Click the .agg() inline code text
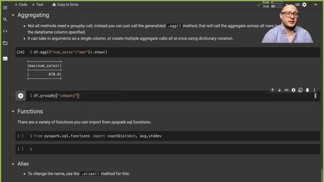Image resolution: width=324 pixels, height=182 pixels. [x=174, y=26]
